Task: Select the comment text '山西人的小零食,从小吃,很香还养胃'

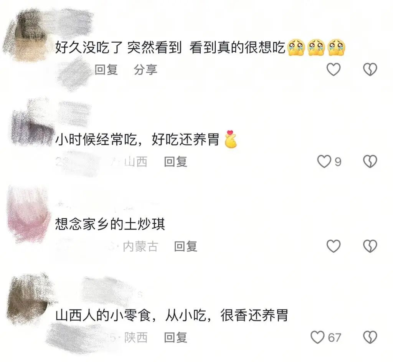Action: tap(172, 316)
